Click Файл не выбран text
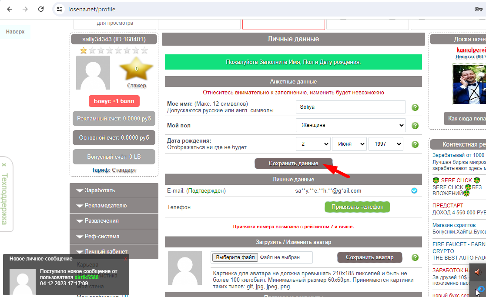486x297 pixels. click(280, 257)
